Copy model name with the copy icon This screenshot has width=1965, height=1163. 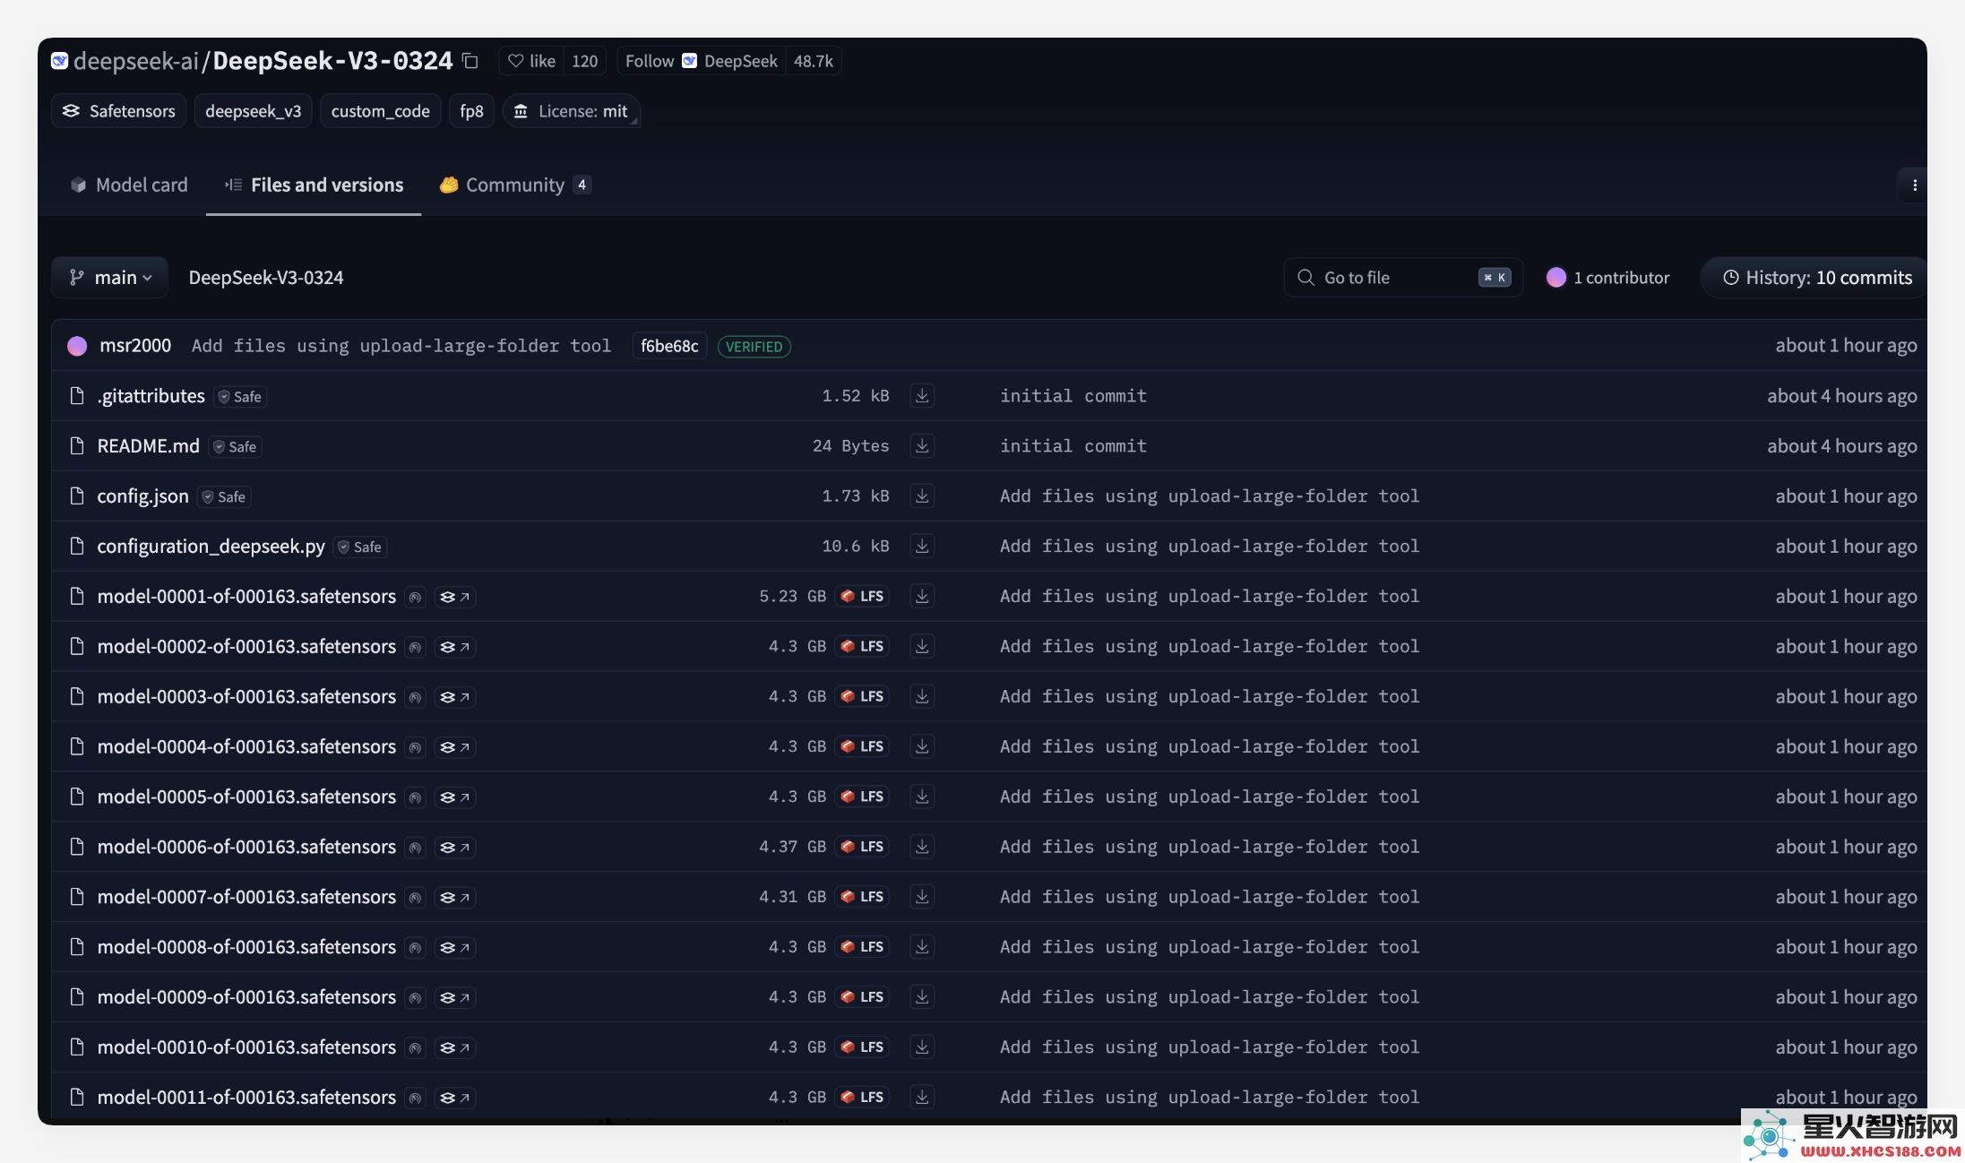point(470,61)
